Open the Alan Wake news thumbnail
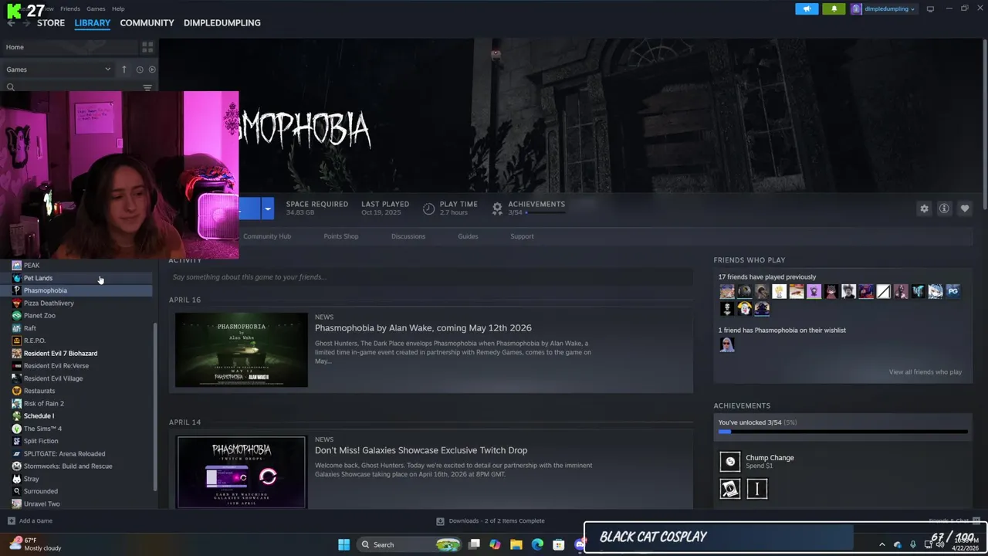 click(242, 350)
